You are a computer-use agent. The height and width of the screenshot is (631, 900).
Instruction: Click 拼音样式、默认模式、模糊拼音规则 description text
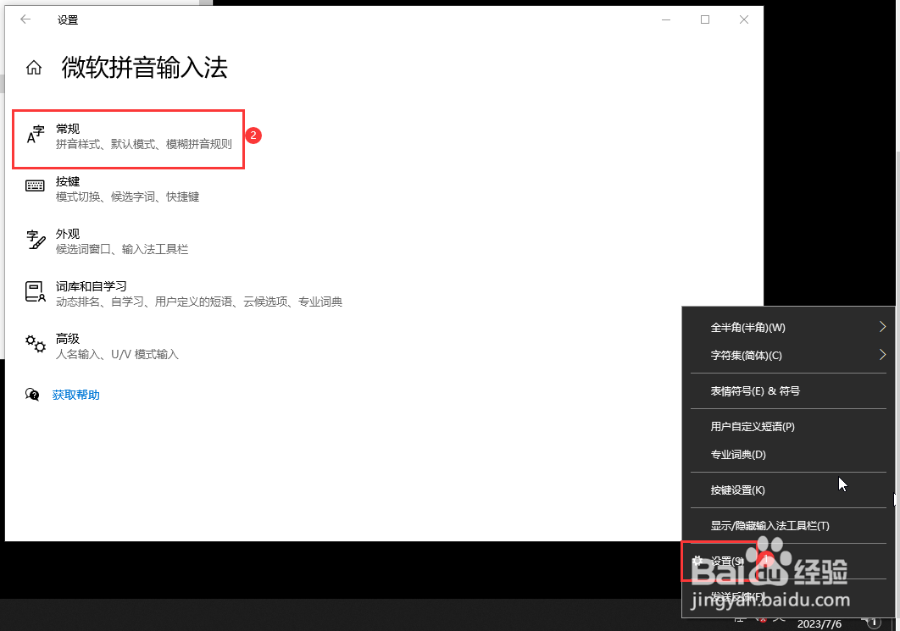[x=144, y=145]
